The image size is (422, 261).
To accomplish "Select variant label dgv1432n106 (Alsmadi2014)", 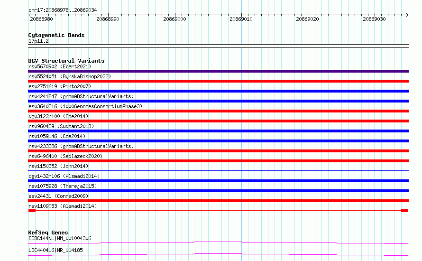I will tap(64, 176).
